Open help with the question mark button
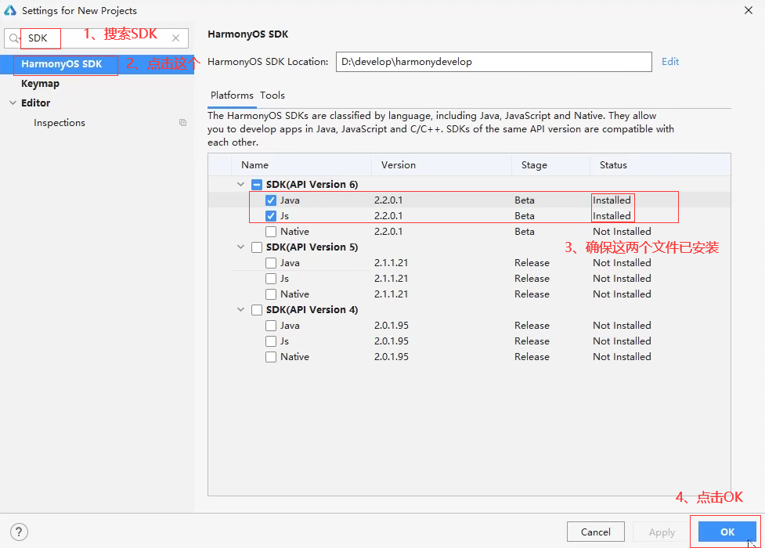Screen dimensions: 765x548 pos(19,532)
